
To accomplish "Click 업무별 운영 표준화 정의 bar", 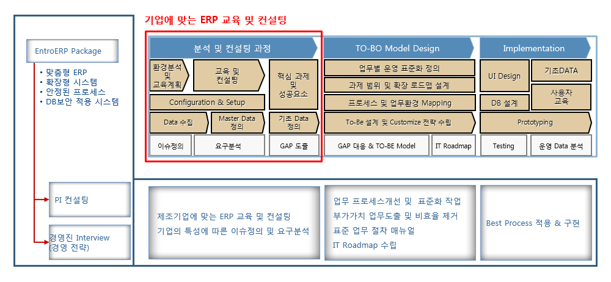I will [400, 68].
